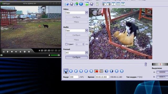Screen dimensions: 168x94
Task: Set selection marker B icon
Action: [x=101, y=71]
